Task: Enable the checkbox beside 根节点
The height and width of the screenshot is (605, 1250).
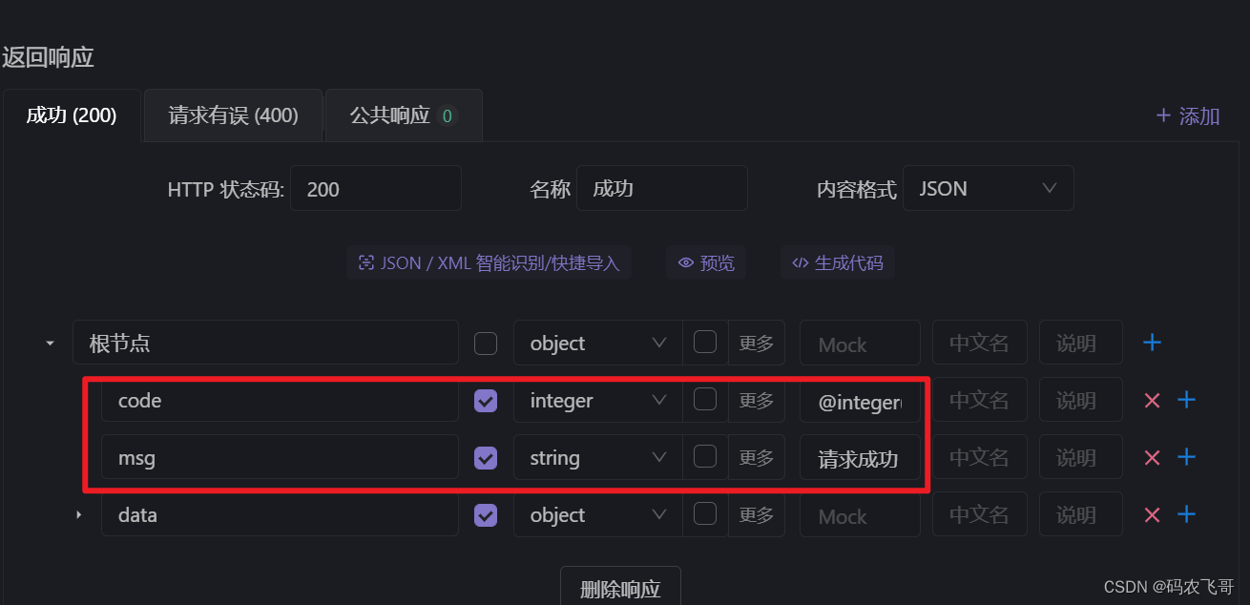Action: [x=485, y=342]
